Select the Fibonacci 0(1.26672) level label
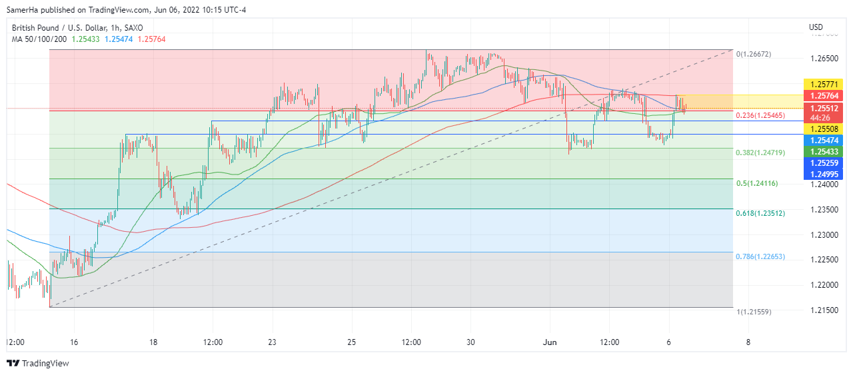This screenshot has height=375, width=853. click(x=753, y=54)
